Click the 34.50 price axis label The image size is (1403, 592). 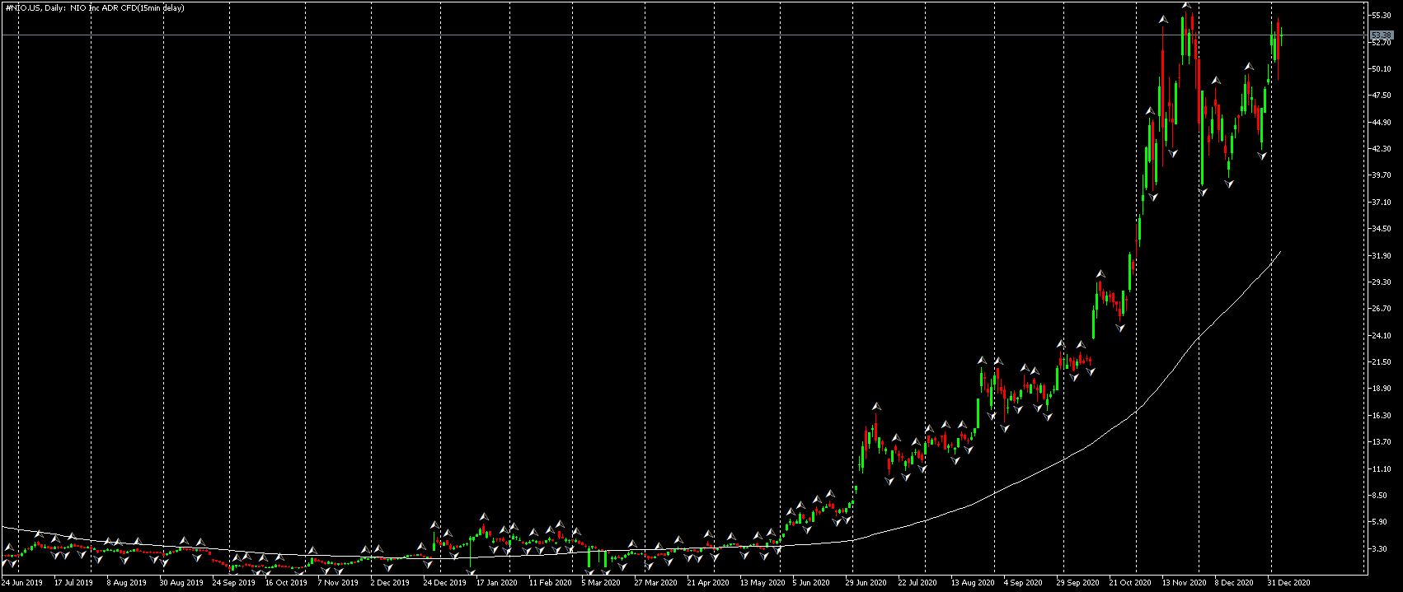1382,229
